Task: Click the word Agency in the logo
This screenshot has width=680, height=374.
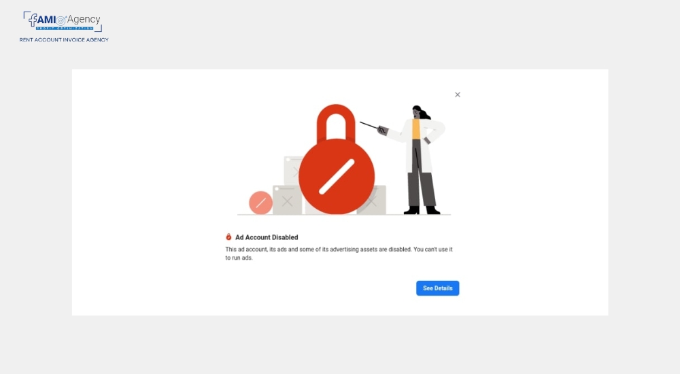Action: (84, 19)
